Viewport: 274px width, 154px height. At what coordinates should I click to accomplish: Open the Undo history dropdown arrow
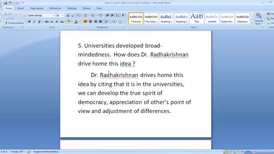(x=13, y=3)
